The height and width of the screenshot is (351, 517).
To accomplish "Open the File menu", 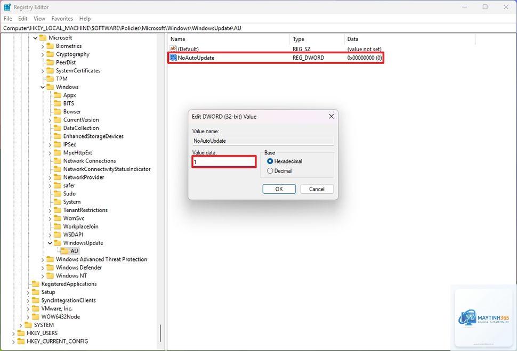I will pos(7,19).
